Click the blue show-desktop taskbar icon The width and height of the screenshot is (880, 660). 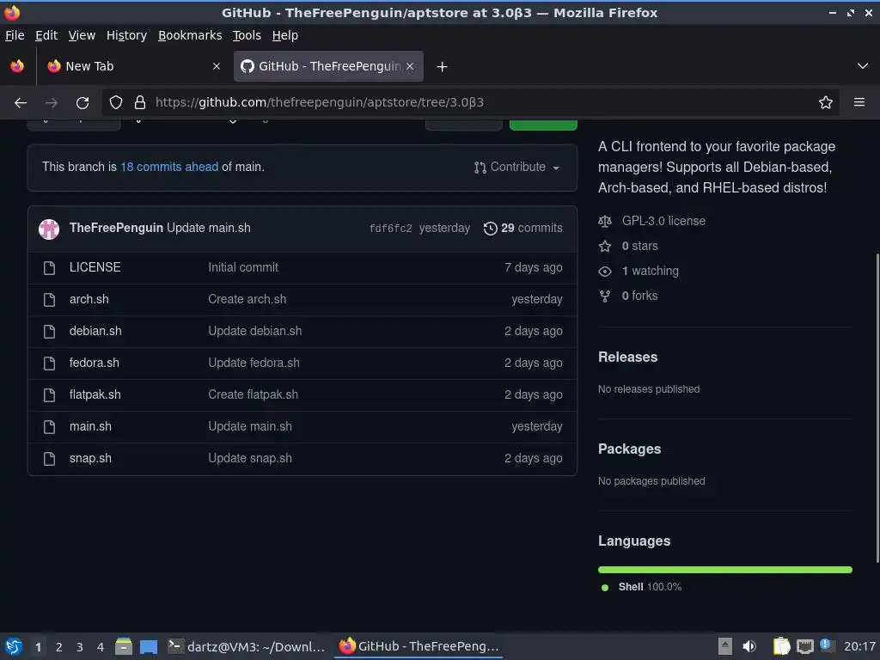tap(148, 647)
